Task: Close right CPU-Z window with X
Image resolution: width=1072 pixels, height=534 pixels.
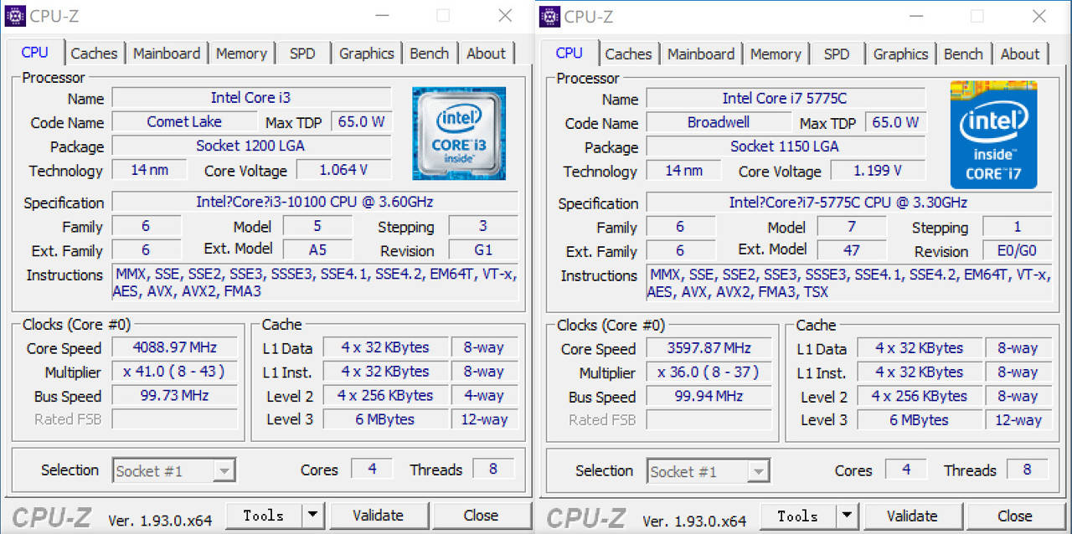Action: (x=1038, y=16)
